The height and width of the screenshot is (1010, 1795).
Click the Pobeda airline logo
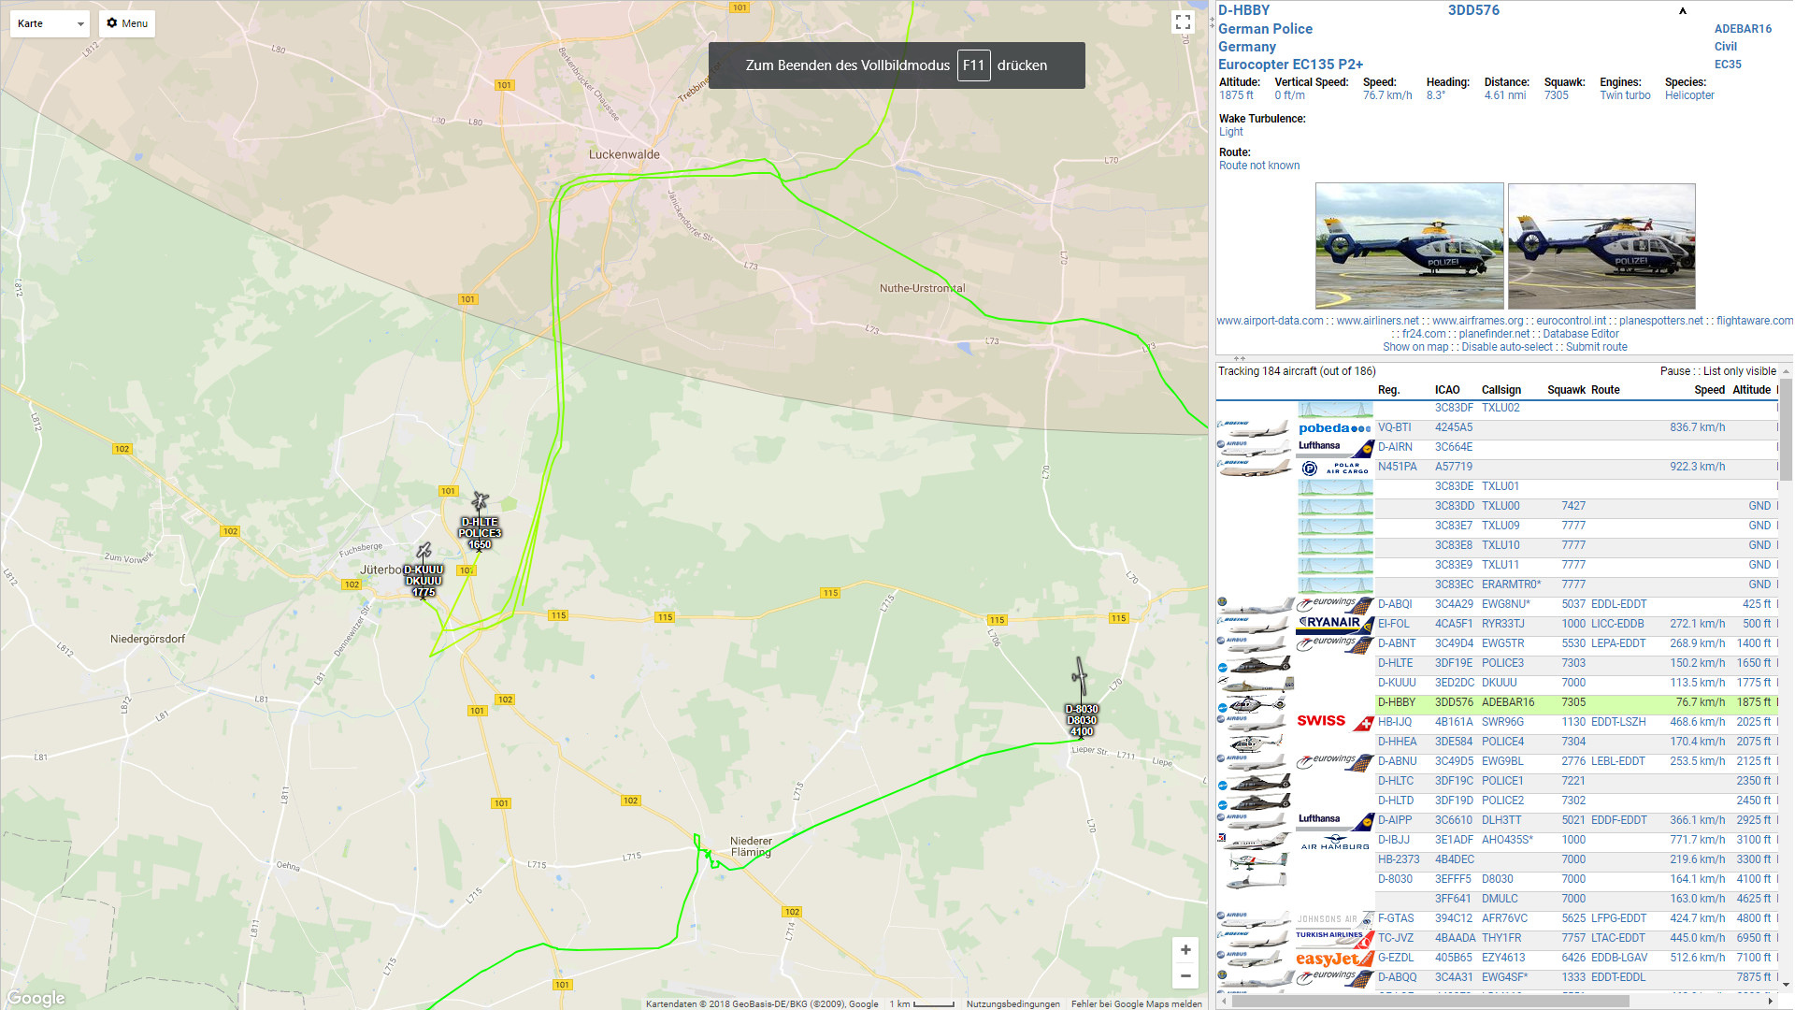pyautogui.click(x=1335, y=428)
